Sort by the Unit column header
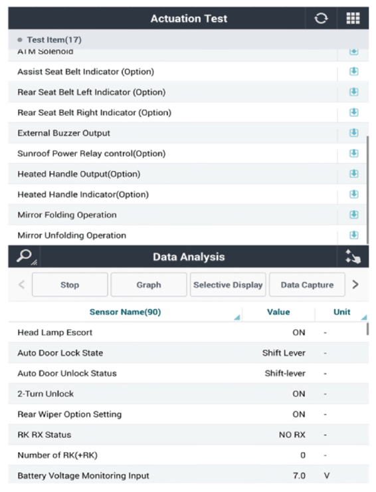Image resolution: width=376 pixels, height=492 pixels. click(342, 312)
